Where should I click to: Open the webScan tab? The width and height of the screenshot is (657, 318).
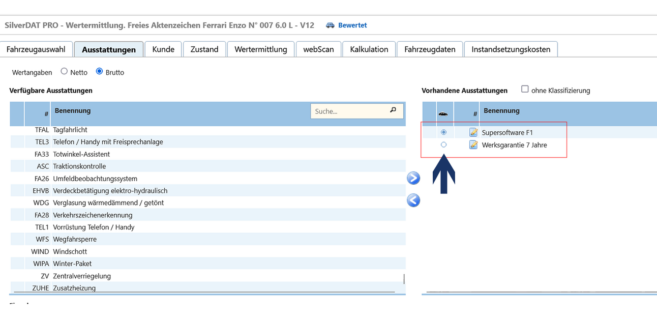click(318, 49)
